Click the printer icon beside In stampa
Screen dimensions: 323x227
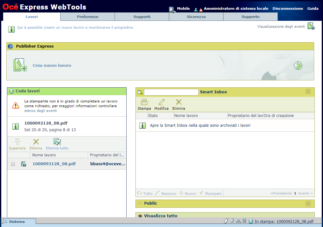[251, 221]
